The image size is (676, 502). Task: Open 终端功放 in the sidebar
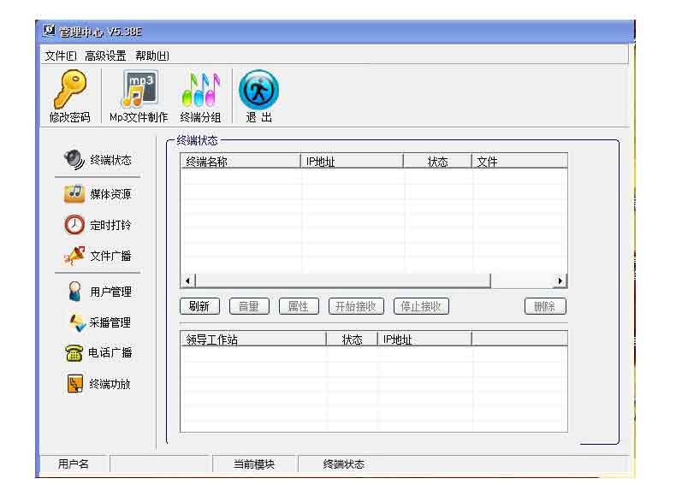[x=98, y=384]
